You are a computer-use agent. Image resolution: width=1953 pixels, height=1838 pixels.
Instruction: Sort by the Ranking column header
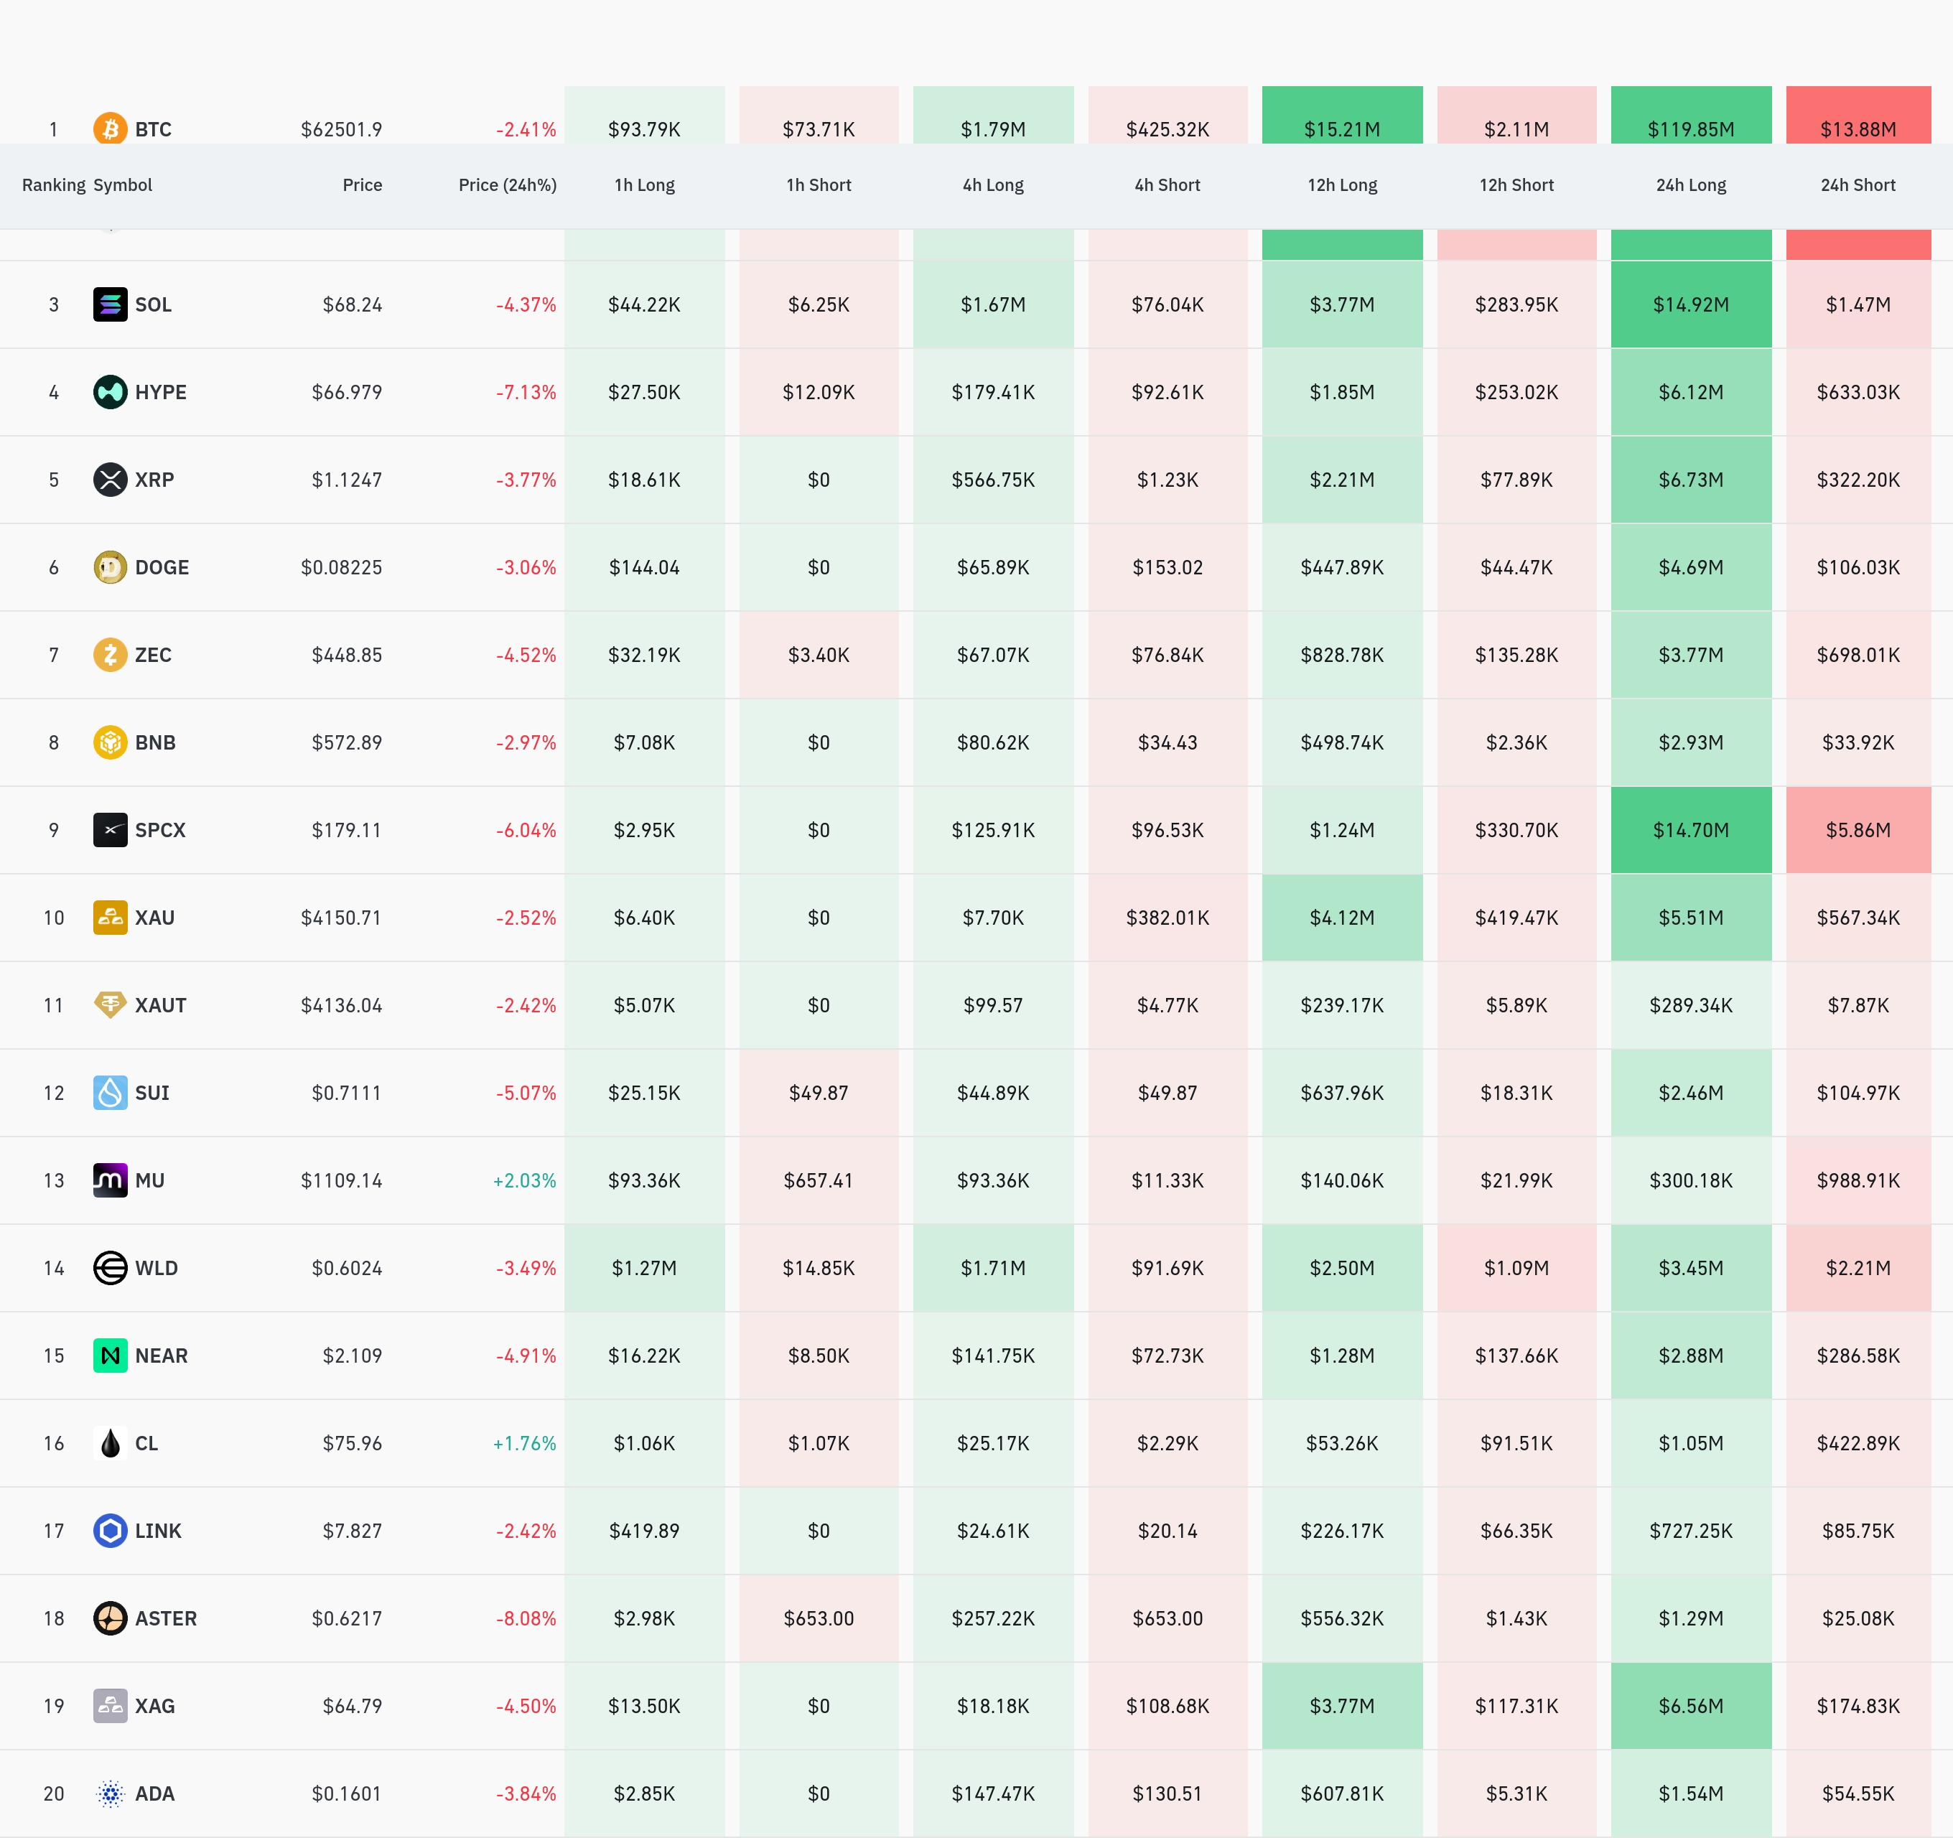pyautogui.click(x=54, y=185)
